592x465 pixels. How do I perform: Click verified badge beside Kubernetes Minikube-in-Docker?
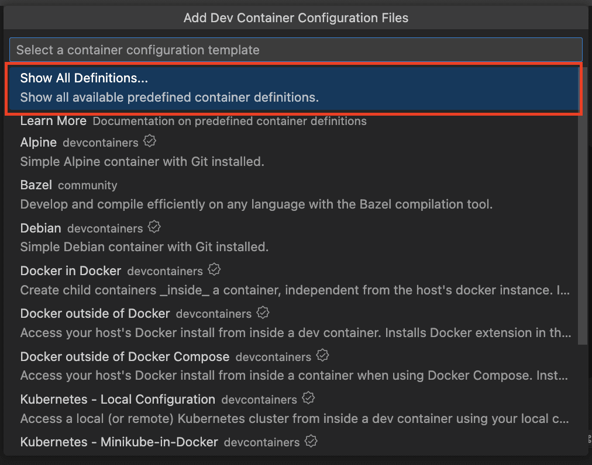tap(311, 441)
